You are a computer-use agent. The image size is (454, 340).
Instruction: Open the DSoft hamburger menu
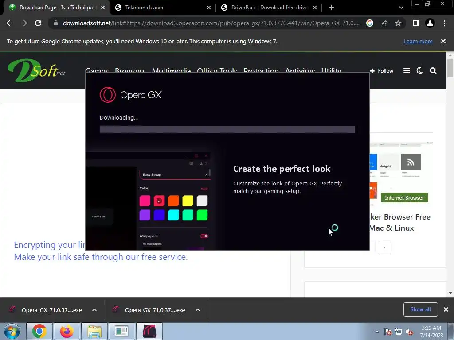click(407, 70)
